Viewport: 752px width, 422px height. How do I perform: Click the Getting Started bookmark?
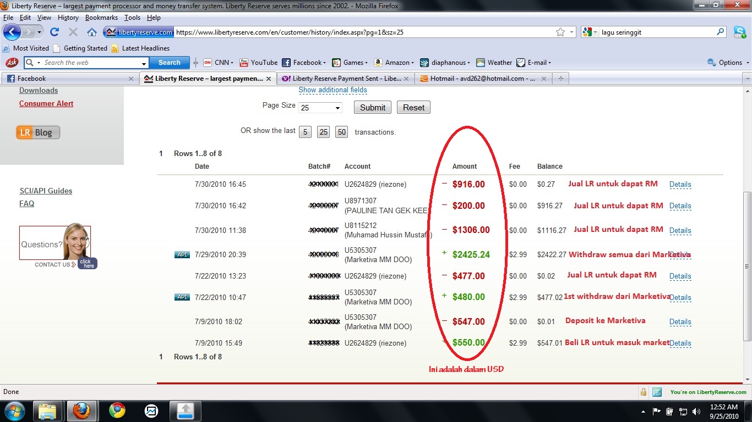coord(80,48)
